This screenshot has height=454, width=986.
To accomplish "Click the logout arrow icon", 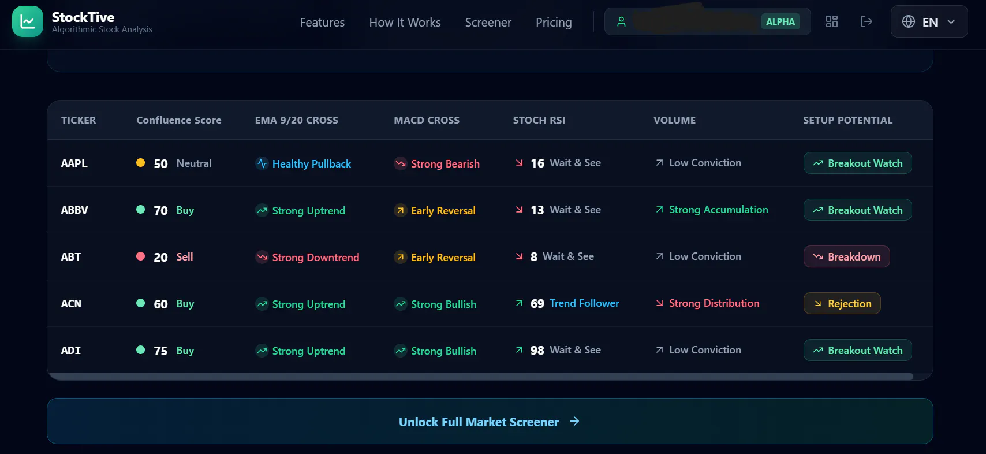I will pyautogui.click(x=866, y=21).
